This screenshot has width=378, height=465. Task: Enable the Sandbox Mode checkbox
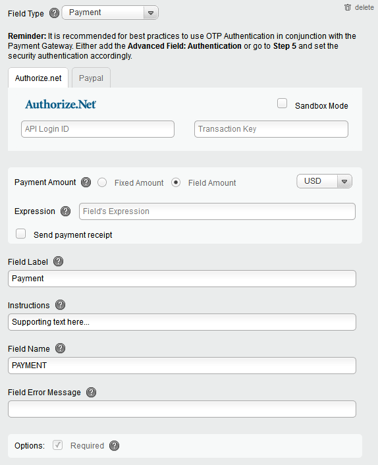click(x=282, y=103)
